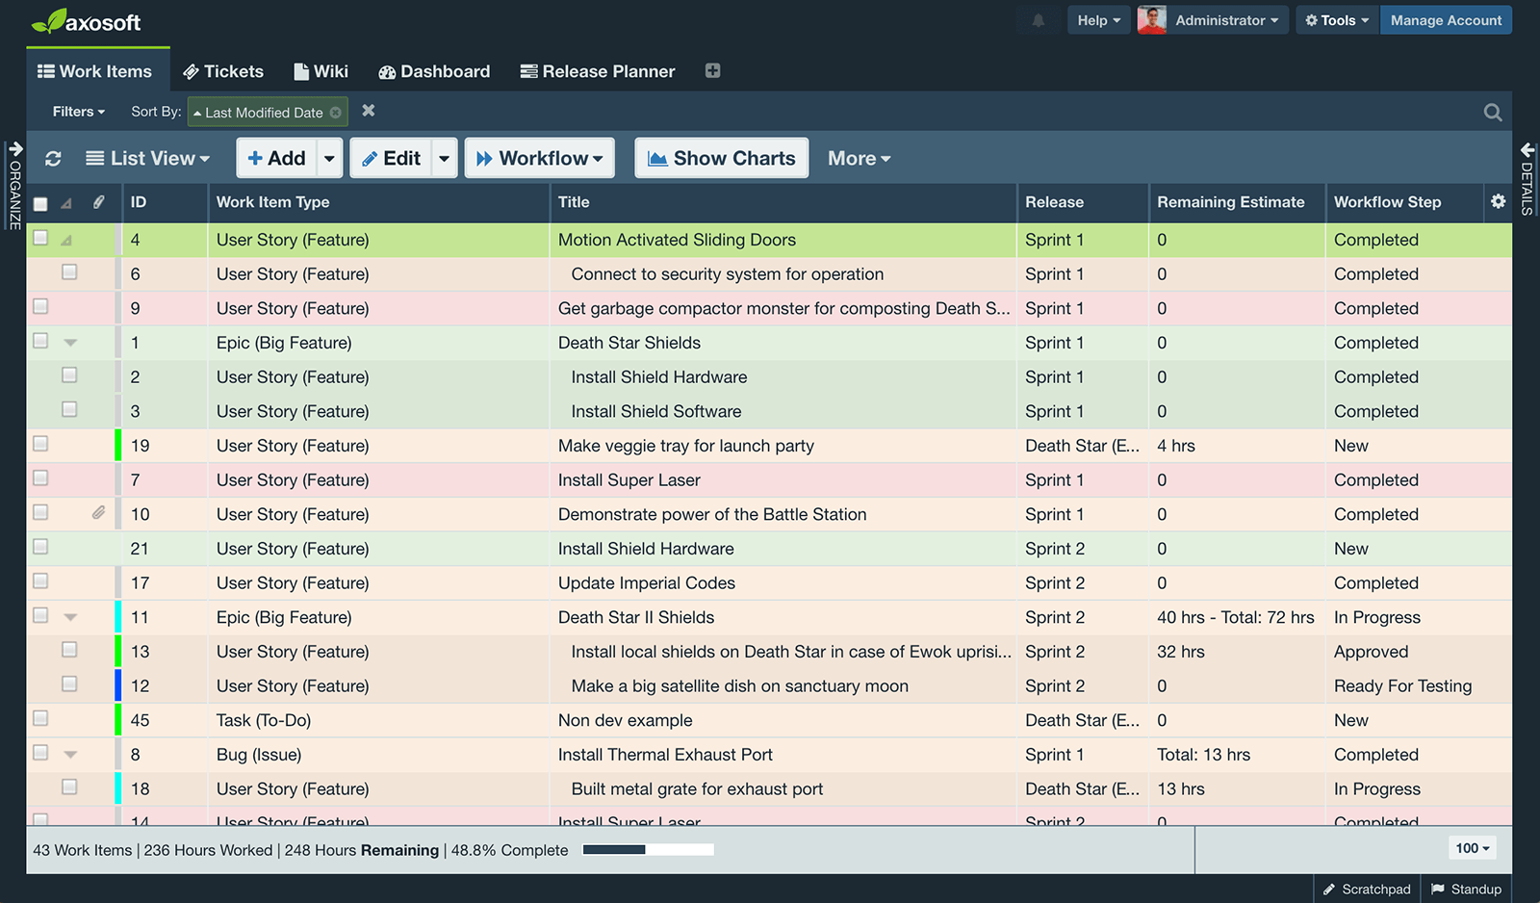Switch to the Tickets tab
Viewport: 1540px width, 903px height.
(223, 71)
